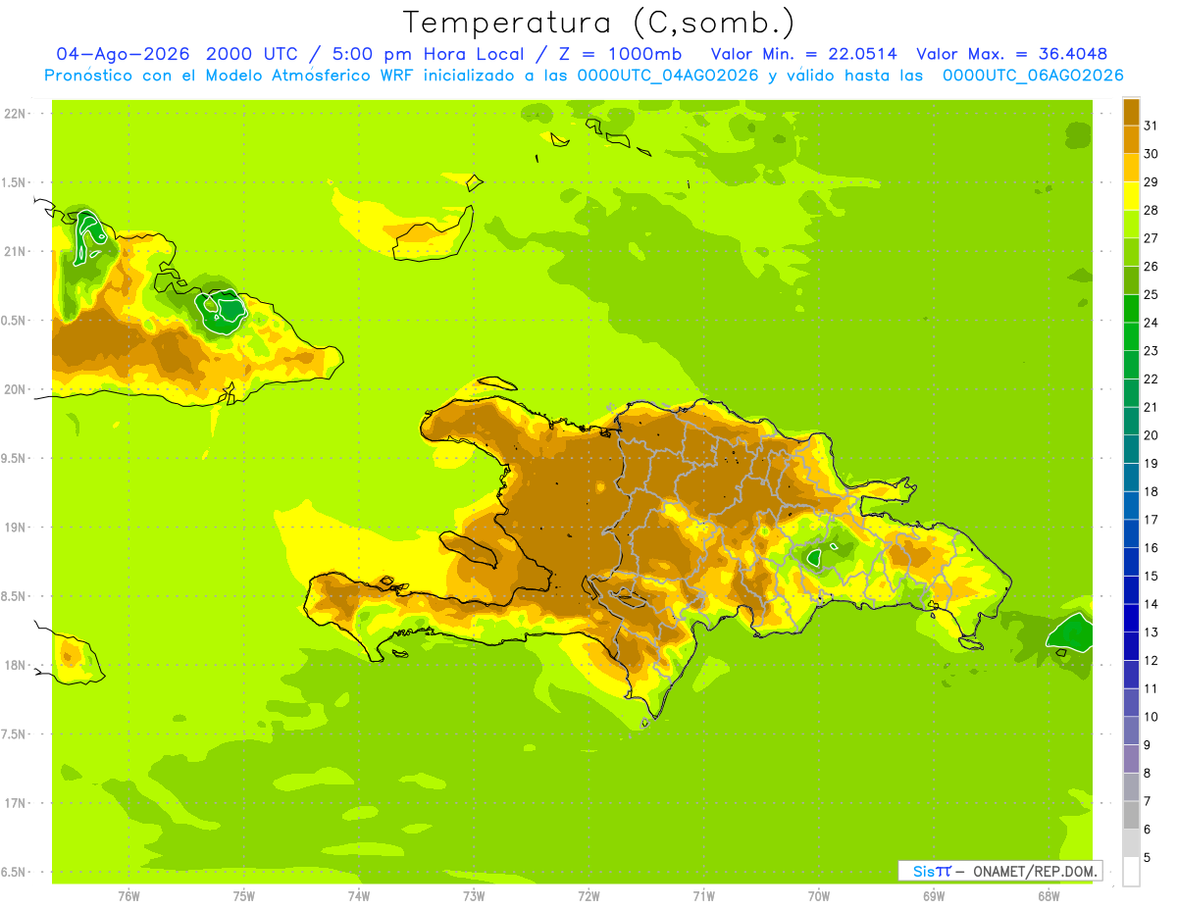Viewport: 1177px width, 909px height.
Task: Click the "20" value on the color scale
Action: (x=1151, y=435)
